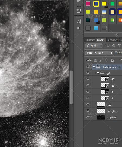This screenshot has width=122, height=147.
Task: Select layer 1 smart object thumbnail
Action: tap(105, 98)
